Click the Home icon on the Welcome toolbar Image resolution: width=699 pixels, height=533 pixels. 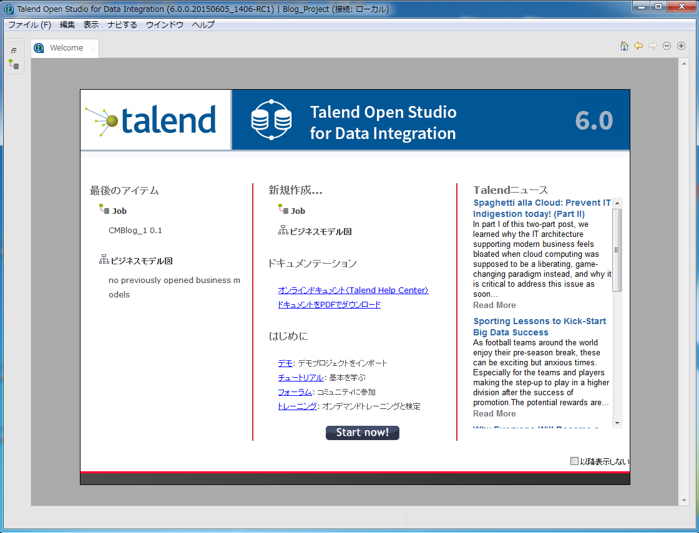click(624, 46)
